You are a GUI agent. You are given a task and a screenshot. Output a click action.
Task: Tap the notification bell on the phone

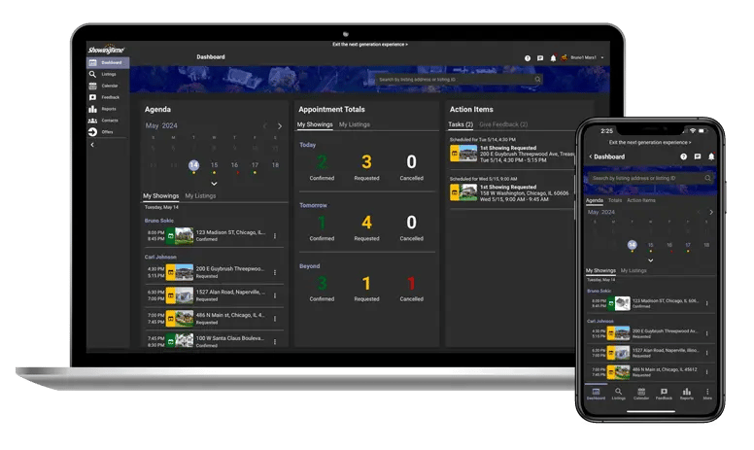click(711, 156)
